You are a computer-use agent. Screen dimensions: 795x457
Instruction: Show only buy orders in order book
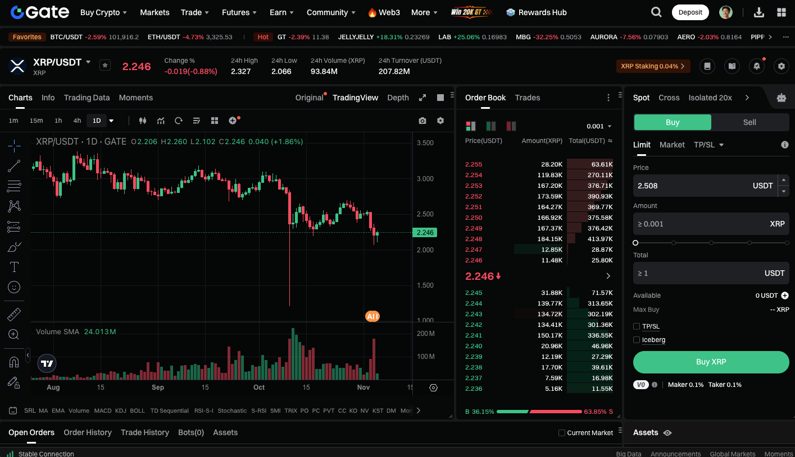click(491, 126)
